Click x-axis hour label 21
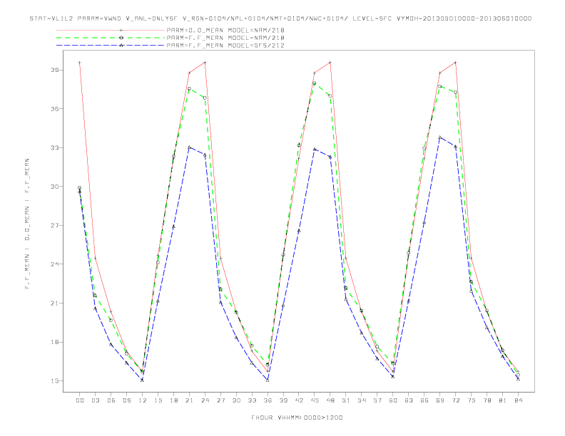The width and height of the screenshot is (565, 436). (x=189, y=400)
